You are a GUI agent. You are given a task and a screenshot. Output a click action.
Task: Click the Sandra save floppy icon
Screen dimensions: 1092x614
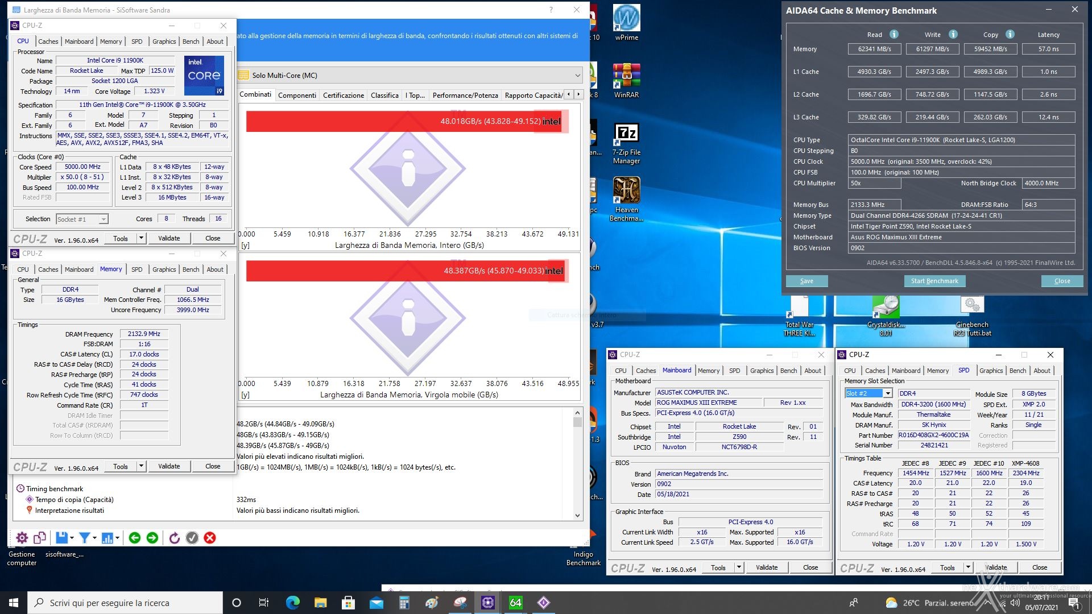click(62, 538)
